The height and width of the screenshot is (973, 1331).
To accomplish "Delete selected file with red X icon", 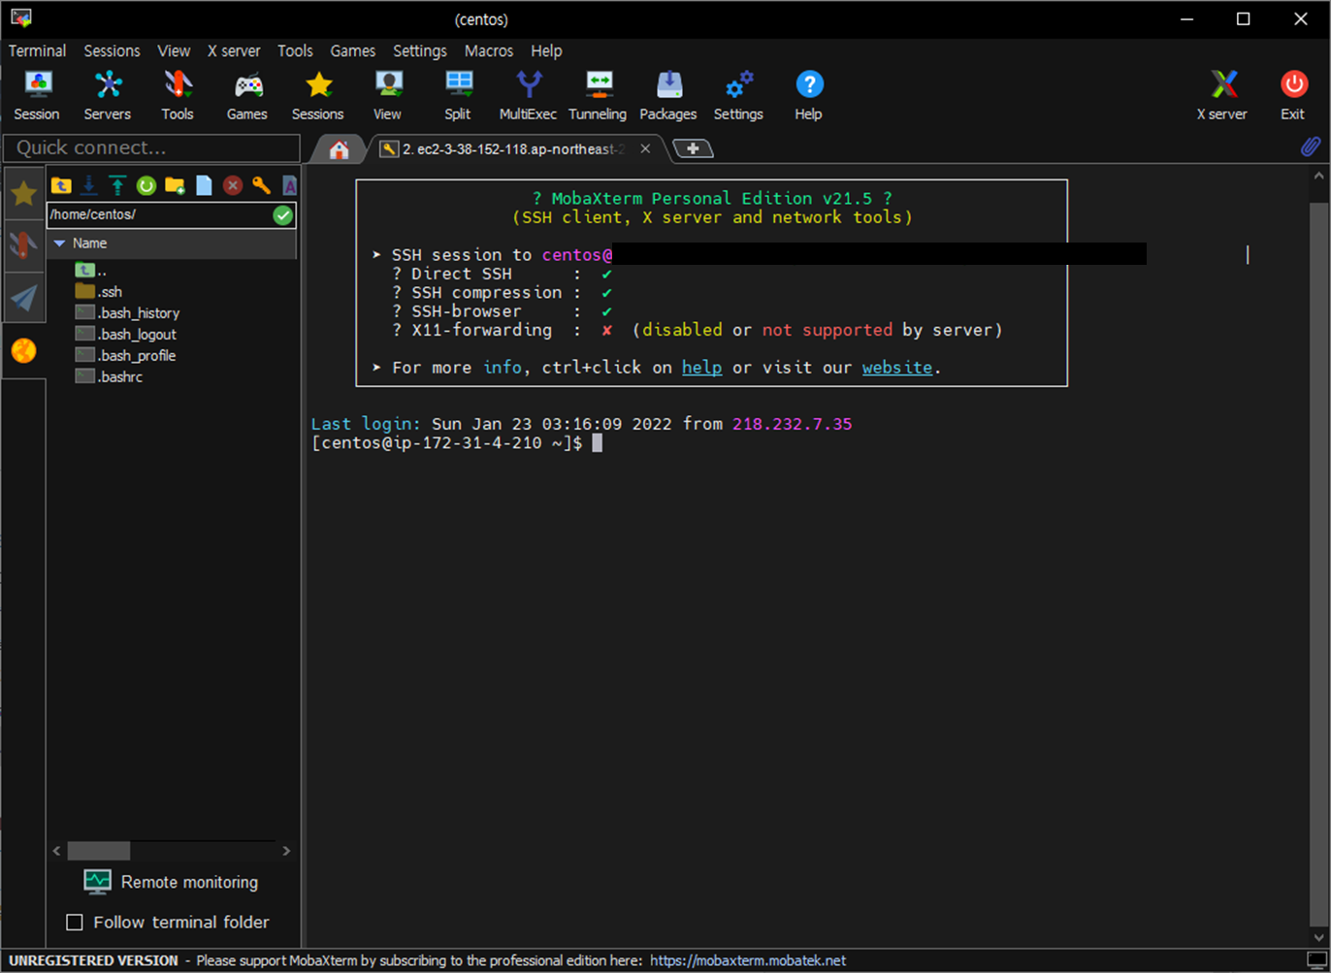I will tap(233, 185).
